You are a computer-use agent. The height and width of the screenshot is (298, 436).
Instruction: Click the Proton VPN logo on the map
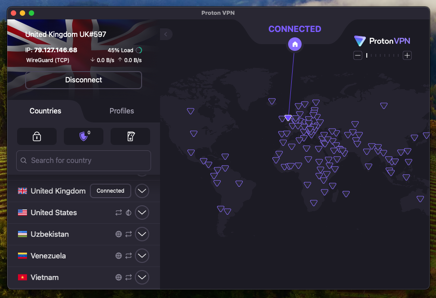tap(382, 41)
